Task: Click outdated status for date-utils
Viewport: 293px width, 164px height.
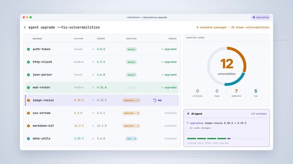Action: tap(170, 138)
